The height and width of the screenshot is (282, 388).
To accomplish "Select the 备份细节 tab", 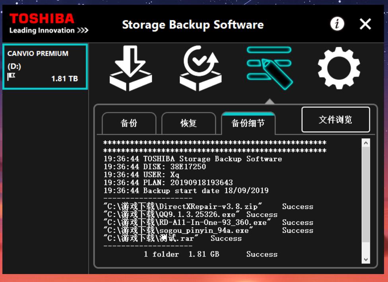I will pyautogui.click(x=248, y=123).
